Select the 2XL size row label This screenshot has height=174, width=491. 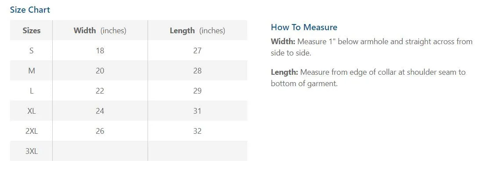[31, 131]
